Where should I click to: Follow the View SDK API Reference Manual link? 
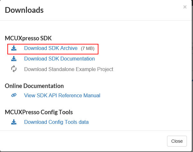pyautogui.click(x=62, y=95)
